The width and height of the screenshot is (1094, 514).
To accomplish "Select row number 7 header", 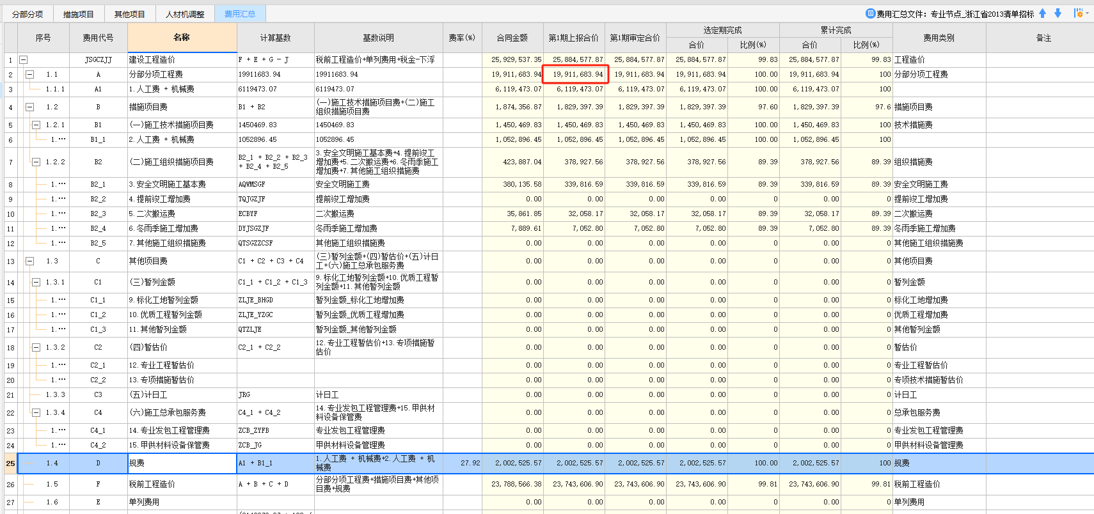I will 10,162.
